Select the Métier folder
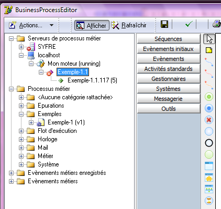The image size is (221, 209). [46, 156]
